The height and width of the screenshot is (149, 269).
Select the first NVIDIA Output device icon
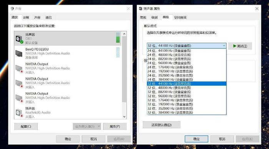19,69
